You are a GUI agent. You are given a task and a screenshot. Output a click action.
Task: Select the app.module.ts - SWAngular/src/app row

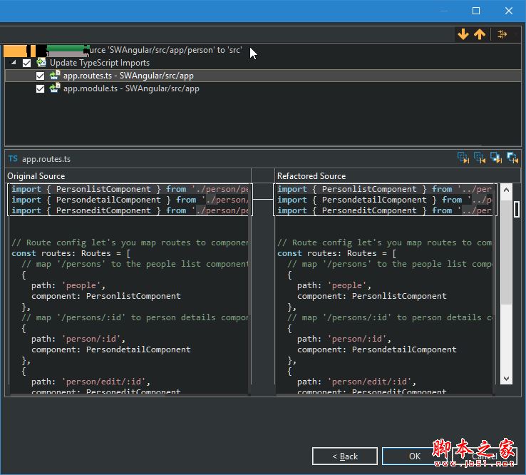tap(131, 88)
